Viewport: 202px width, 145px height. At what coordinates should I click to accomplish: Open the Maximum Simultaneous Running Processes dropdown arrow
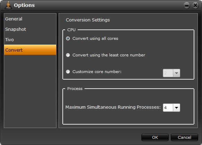pyautogui.click(x=176, y=108)
